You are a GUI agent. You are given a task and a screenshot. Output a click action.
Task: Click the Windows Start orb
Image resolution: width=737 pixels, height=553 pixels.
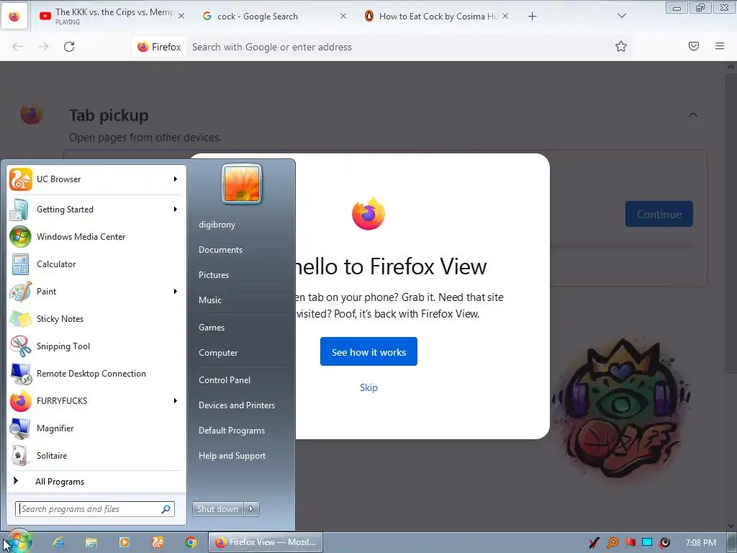coord(19,541)
